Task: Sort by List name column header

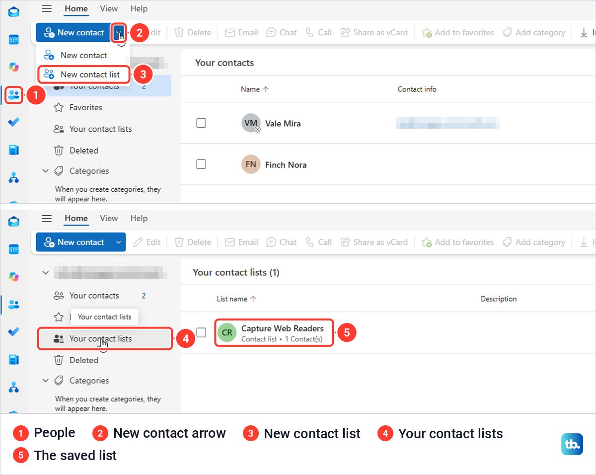Action: pyautogui.click(x=236, y=299)
